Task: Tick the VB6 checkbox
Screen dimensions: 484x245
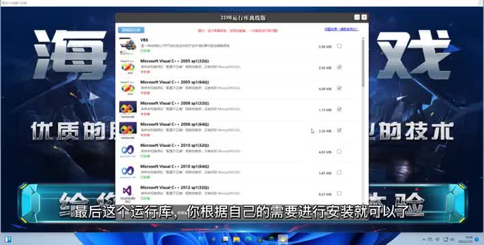Action: 339,46
